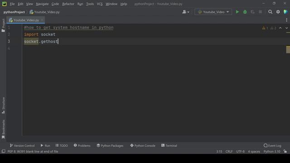Open the View menu
Screen dimensions: 290x163
tap(29, 4)
